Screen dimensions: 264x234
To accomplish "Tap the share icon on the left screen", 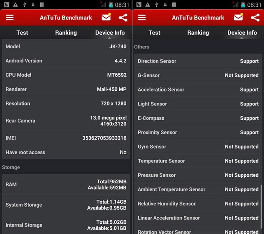I will pos(123,17).
